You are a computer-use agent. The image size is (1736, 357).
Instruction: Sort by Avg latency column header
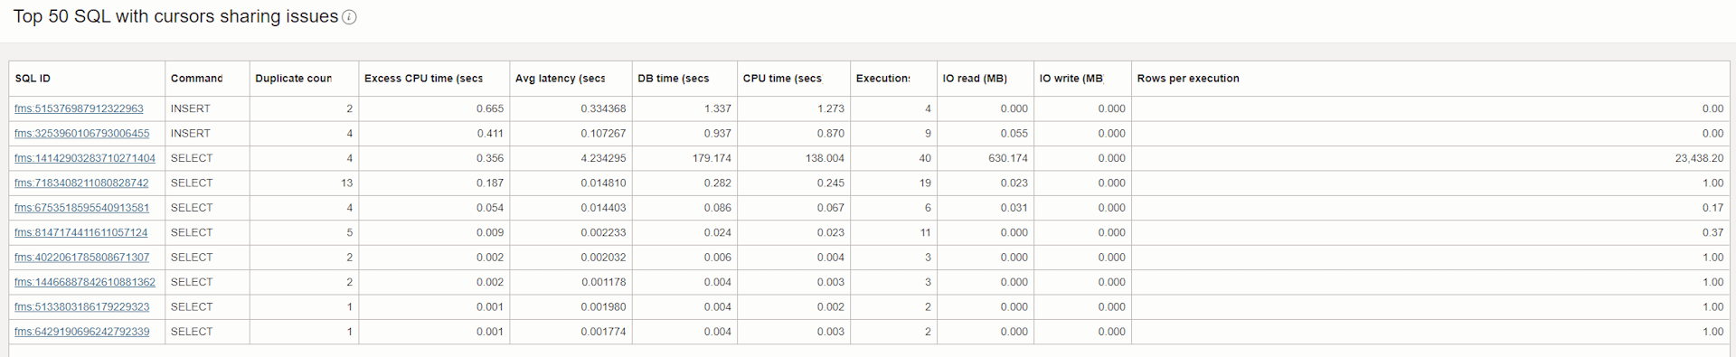click(x=571, y=79)
